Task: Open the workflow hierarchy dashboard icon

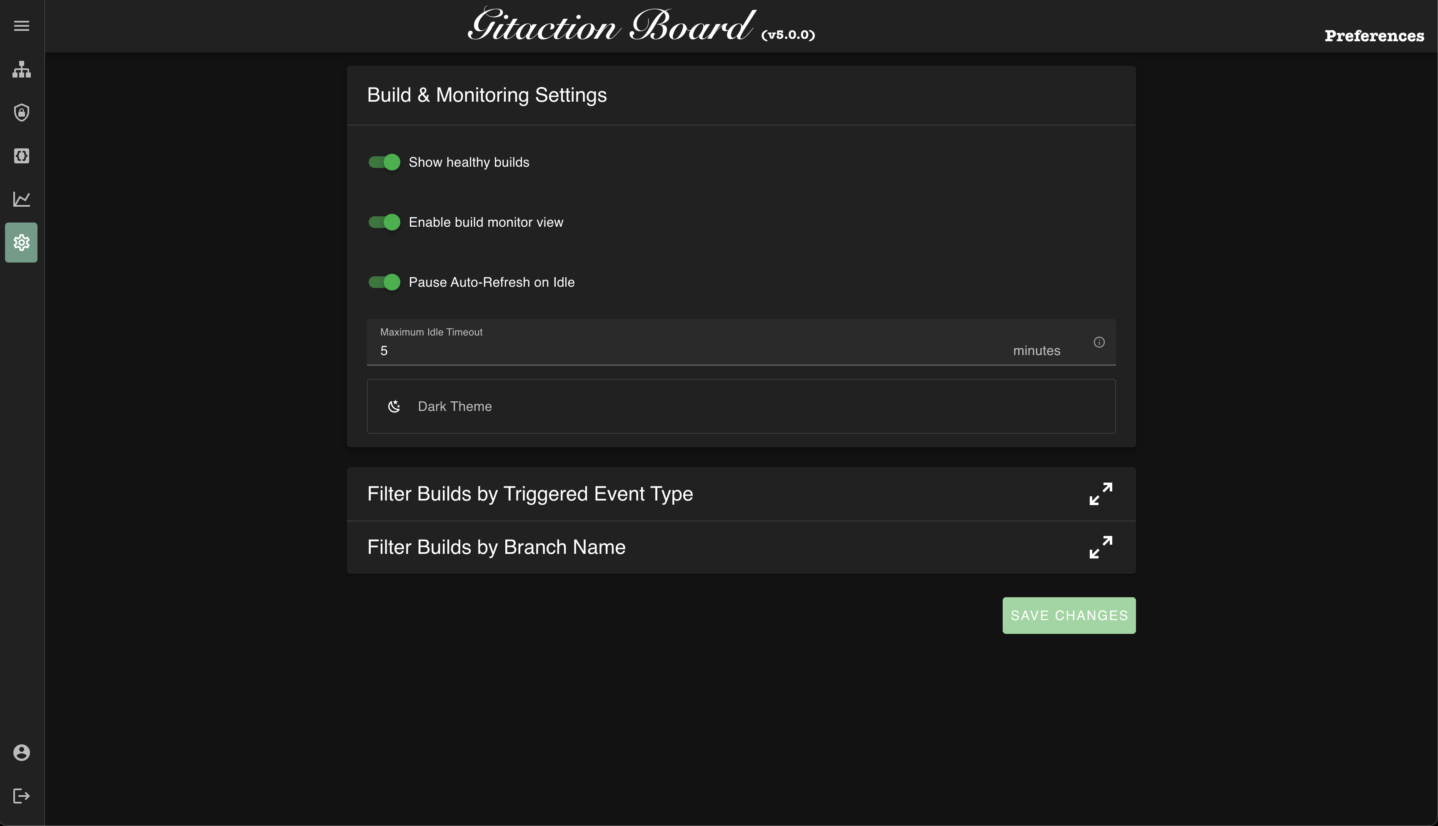Action: (x=22, y=69)
